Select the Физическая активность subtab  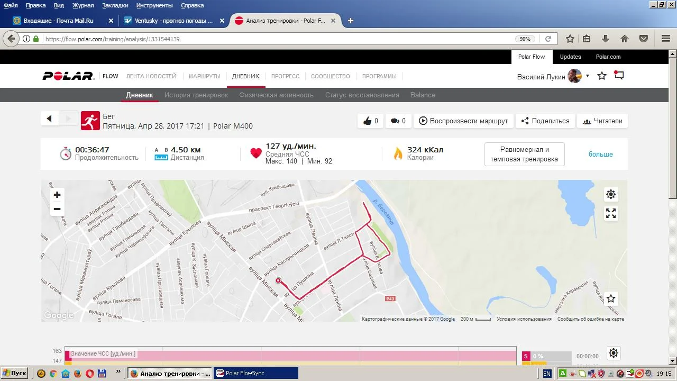[x=276, y=95]
